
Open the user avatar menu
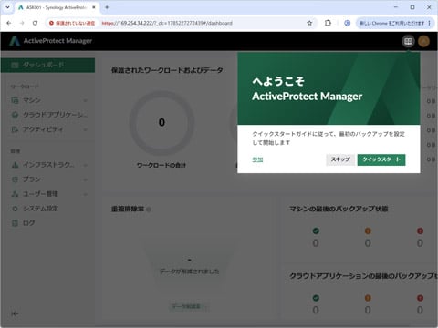pyautogui.click(x=423, y=41)
